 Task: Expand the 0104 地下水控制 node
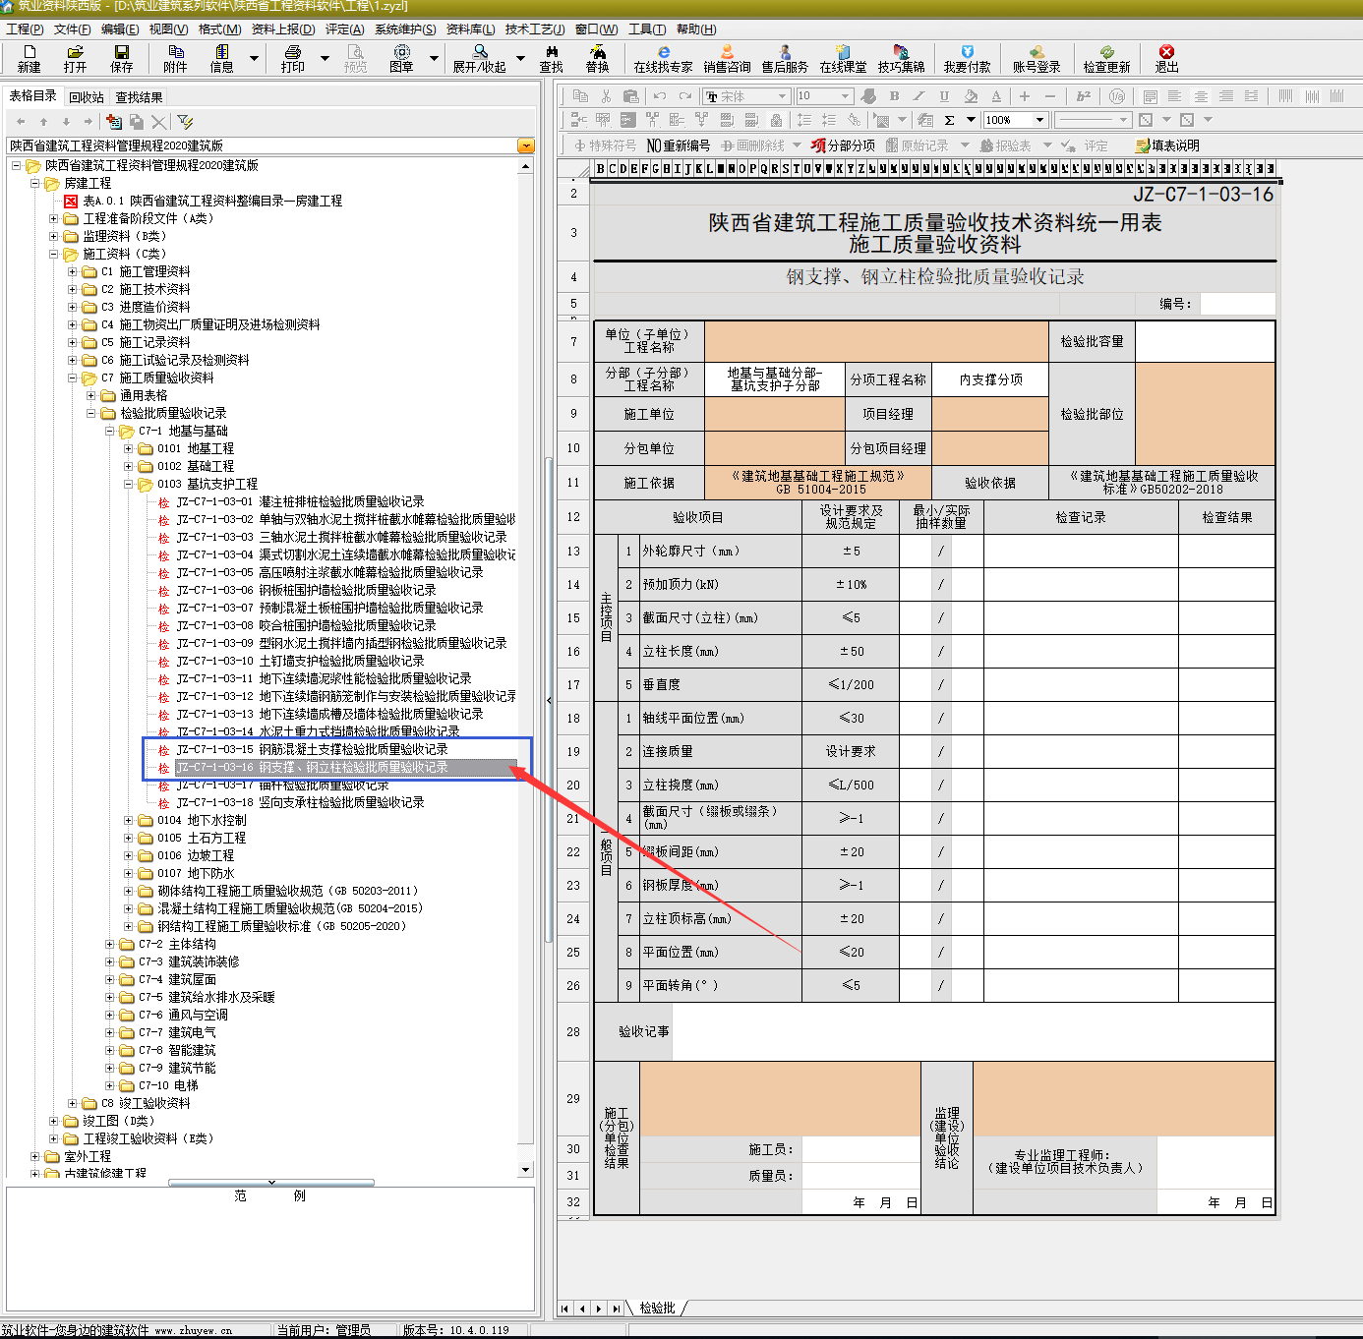point(128,820)
